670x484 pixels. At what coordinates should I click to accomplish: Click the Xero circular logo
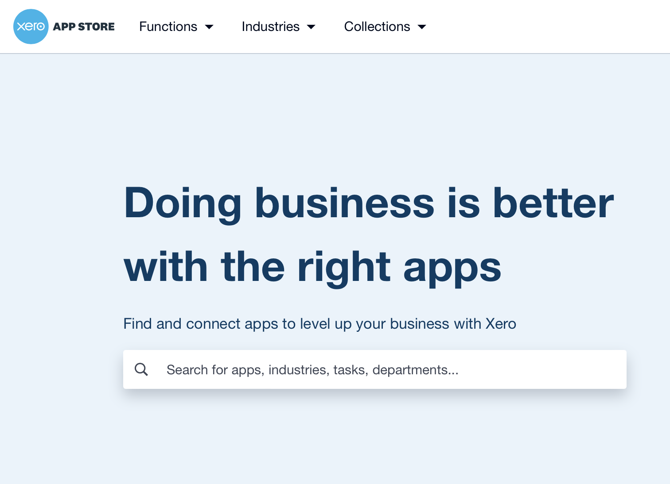click(31, 27)
